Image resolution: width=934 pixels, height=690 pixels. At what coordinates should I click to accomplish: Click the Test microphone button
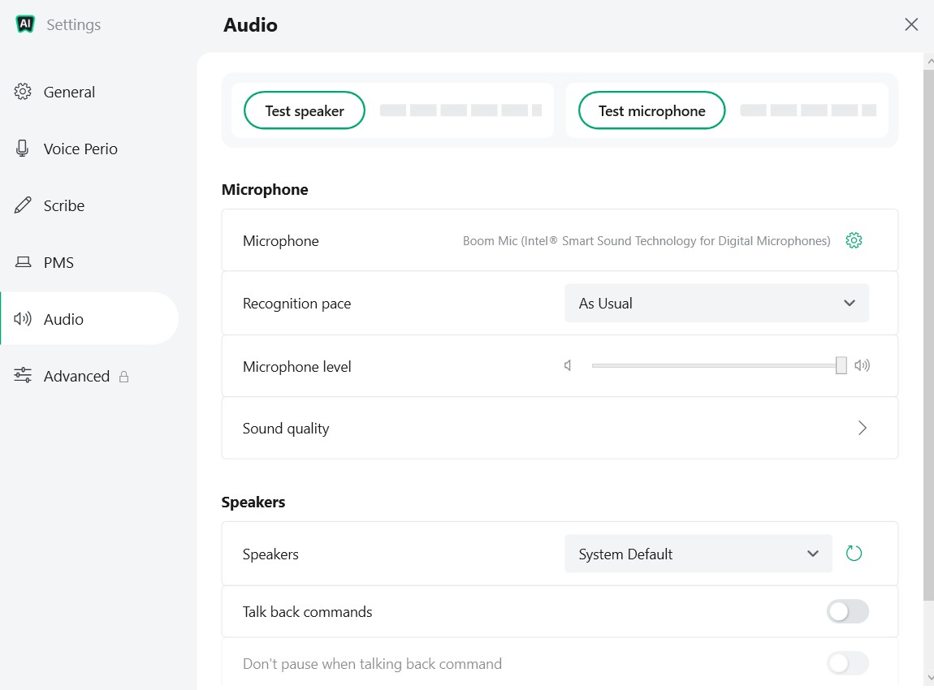point(651,110)
